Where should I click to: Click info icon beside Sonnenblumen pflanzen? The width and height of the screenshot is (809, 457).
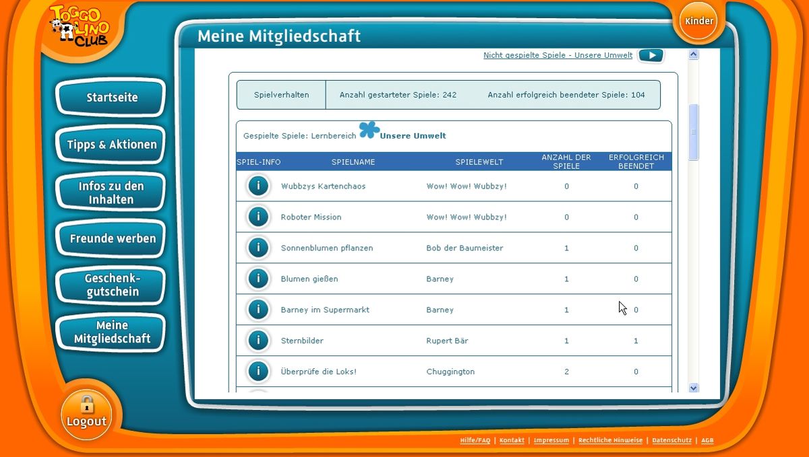pos(258,248)
